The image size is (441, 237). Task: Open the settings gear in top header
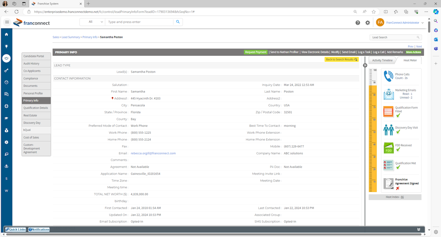click(368, 23)
